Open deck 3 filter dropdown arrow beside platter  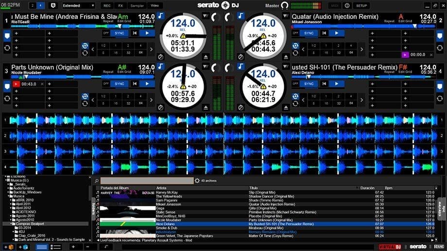tap(205, 66)
